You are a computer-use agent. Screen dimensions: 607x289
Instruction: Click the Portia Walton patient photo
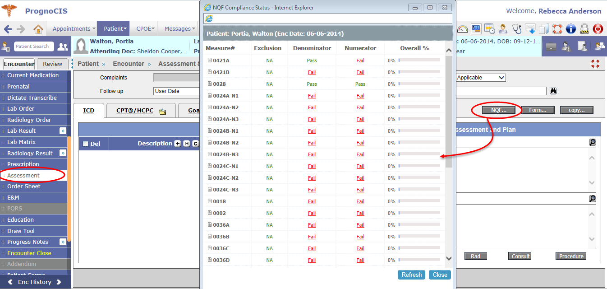pos(81,46)
